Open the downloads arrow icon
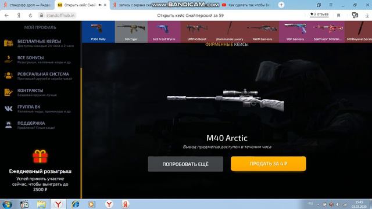Image resolution: width=372 pixels, height=209 pixels. coord(367,16)
